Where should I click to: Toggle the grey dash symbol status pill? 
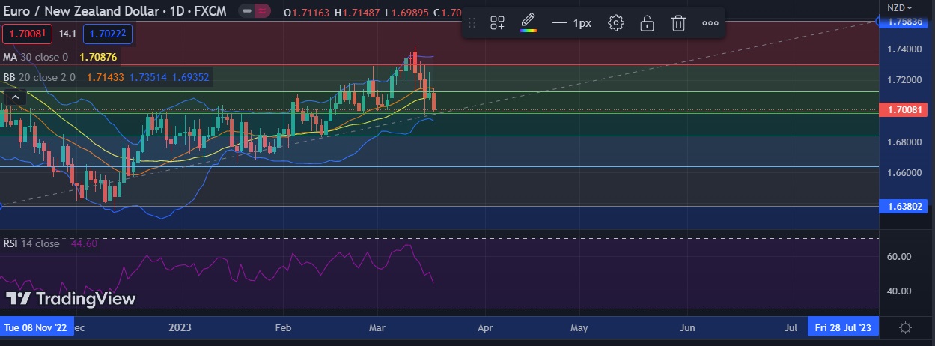[246, 12]
